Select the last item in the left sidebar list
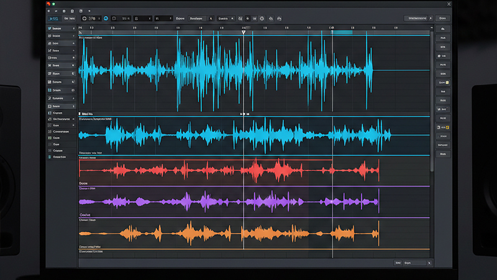Image resolution: width=497 pixels, height=280 pixels. pos(59,157)
